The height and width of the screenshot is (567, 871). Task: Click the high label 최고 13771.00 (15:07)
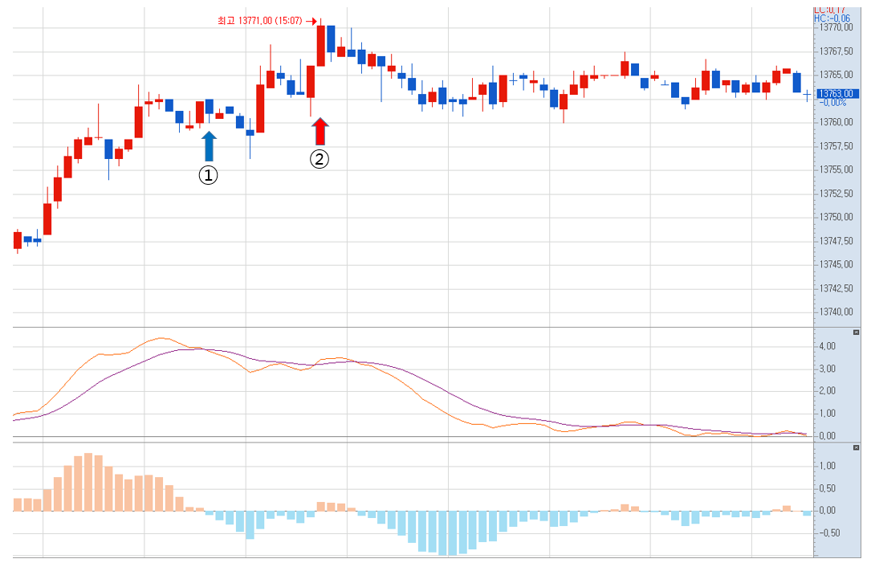pos(260,21)
